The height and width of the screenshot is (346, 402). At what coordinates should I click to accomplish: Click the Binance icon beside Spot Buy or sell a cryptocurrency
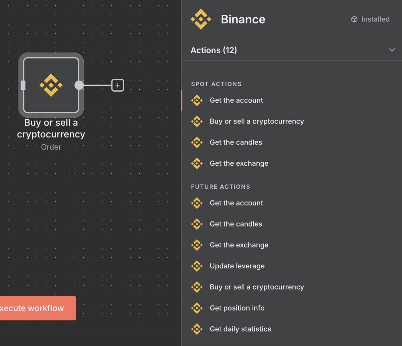[x=197, y=121]
